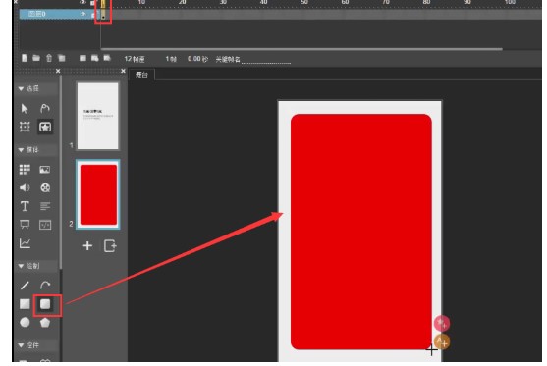Add a new page with the plus icon
This screenshot has width=547, height=366.
click(x=87, y=246)
